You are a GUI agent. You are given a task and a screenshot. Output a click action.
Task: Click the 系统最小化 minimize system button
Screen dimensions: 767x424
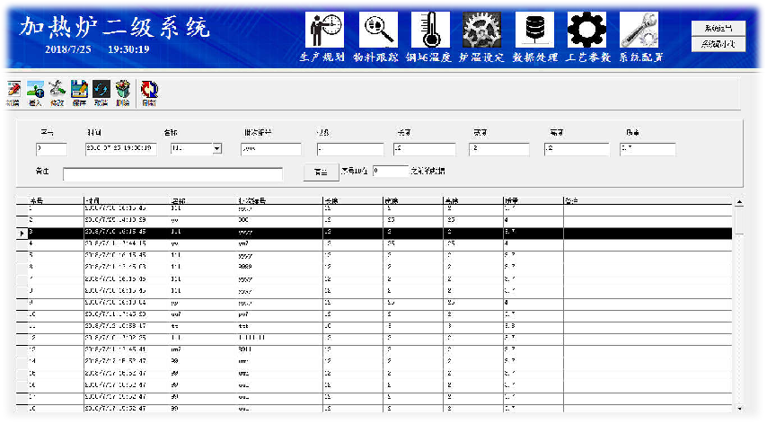point(719,44)
